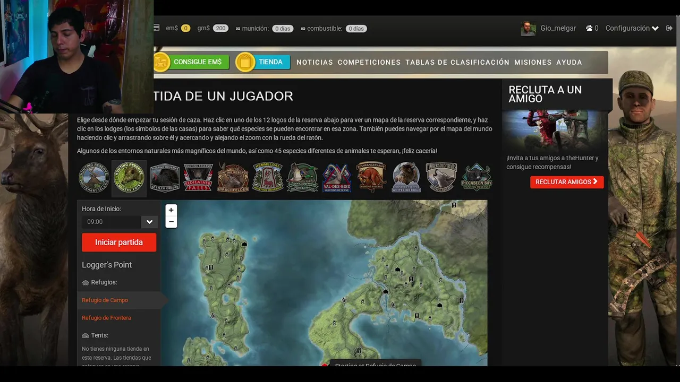Select the Piccabeen Bay reserve logo
This screenshot has height=382, width=680.
point(477,178)
